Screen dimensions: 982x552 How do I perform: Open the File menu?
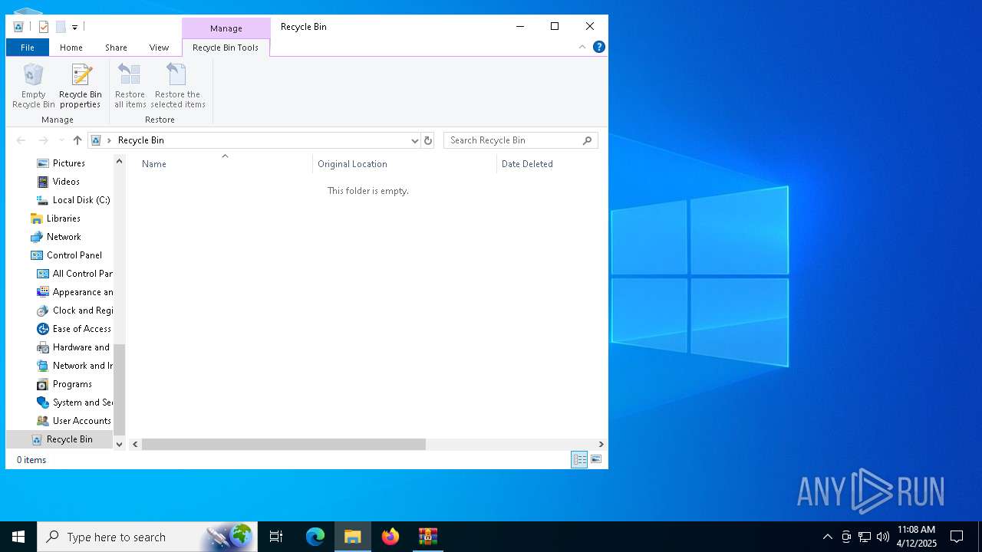click(28, 48)
